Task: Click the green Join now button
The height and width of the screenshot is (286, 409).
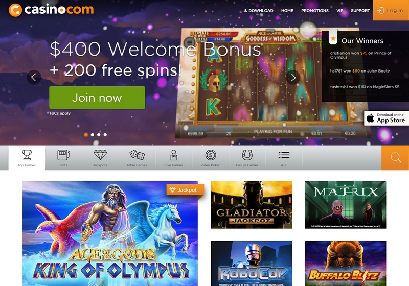Action: click(97, 98)
